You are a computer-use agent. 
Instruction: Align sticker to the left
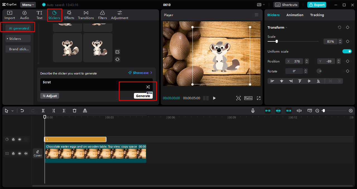click(x=272, y=81)
